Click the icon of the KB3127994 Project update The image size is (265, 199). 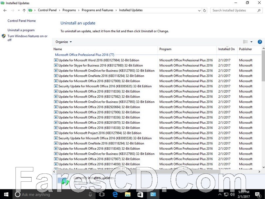pyautogui.click(x=56, y=133)
